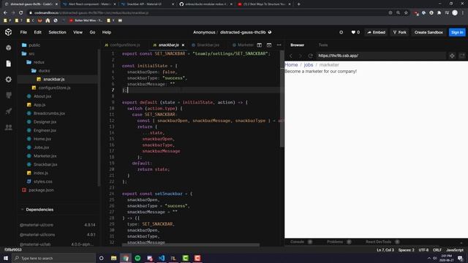This screenshot has width=468, height=263.
Task: Split the editor pane vertically icon
Action: click(260, 45)
